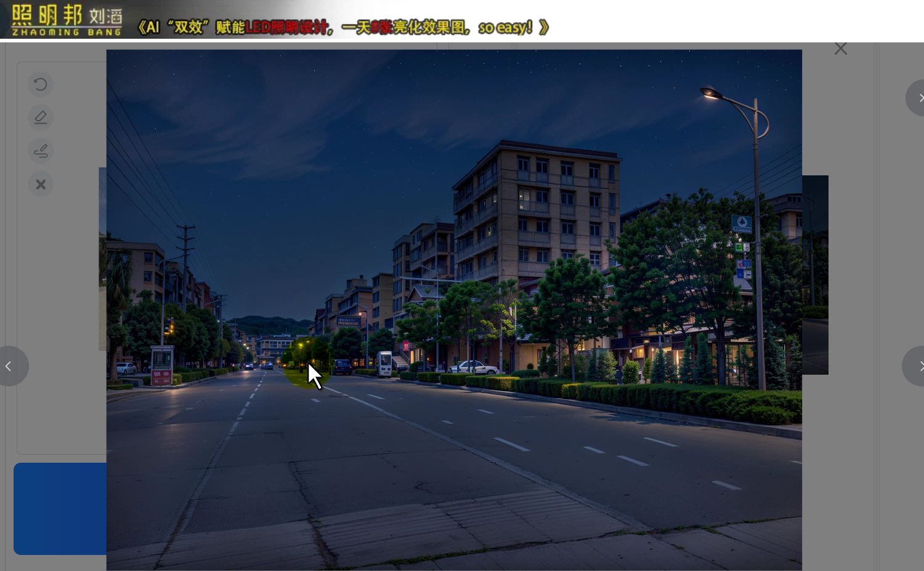This screenshot has width=924, height=571.
Task: Click the left previous-image arrow
Action: [9, 366]
